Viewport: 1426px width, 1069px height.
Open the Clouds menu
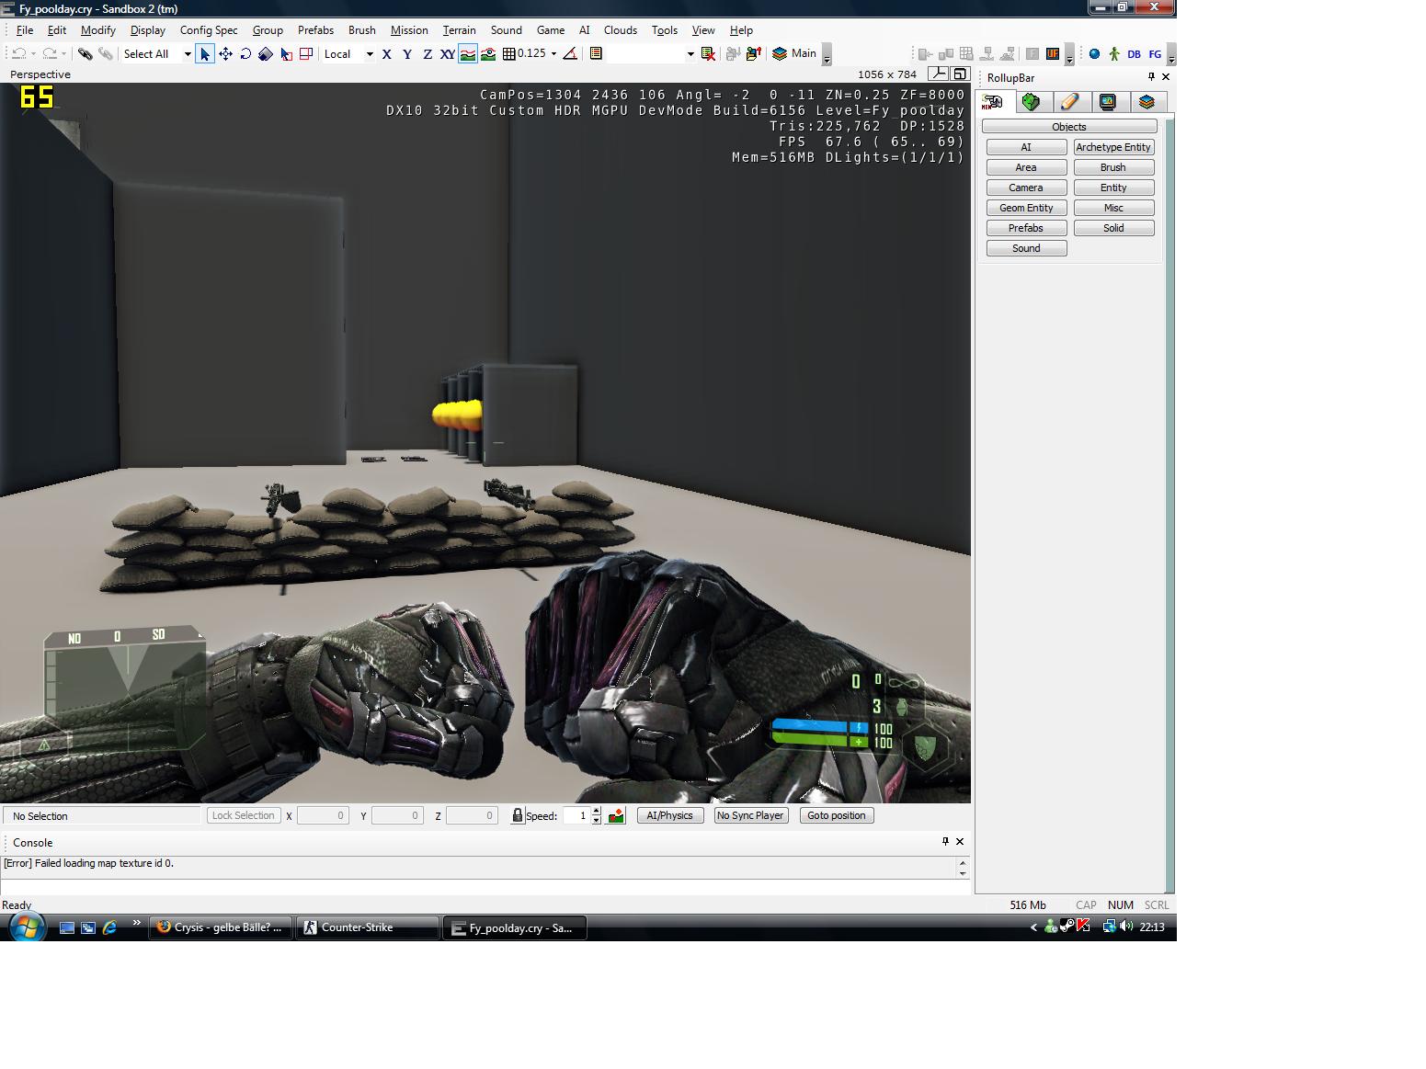tap(621, 30)
